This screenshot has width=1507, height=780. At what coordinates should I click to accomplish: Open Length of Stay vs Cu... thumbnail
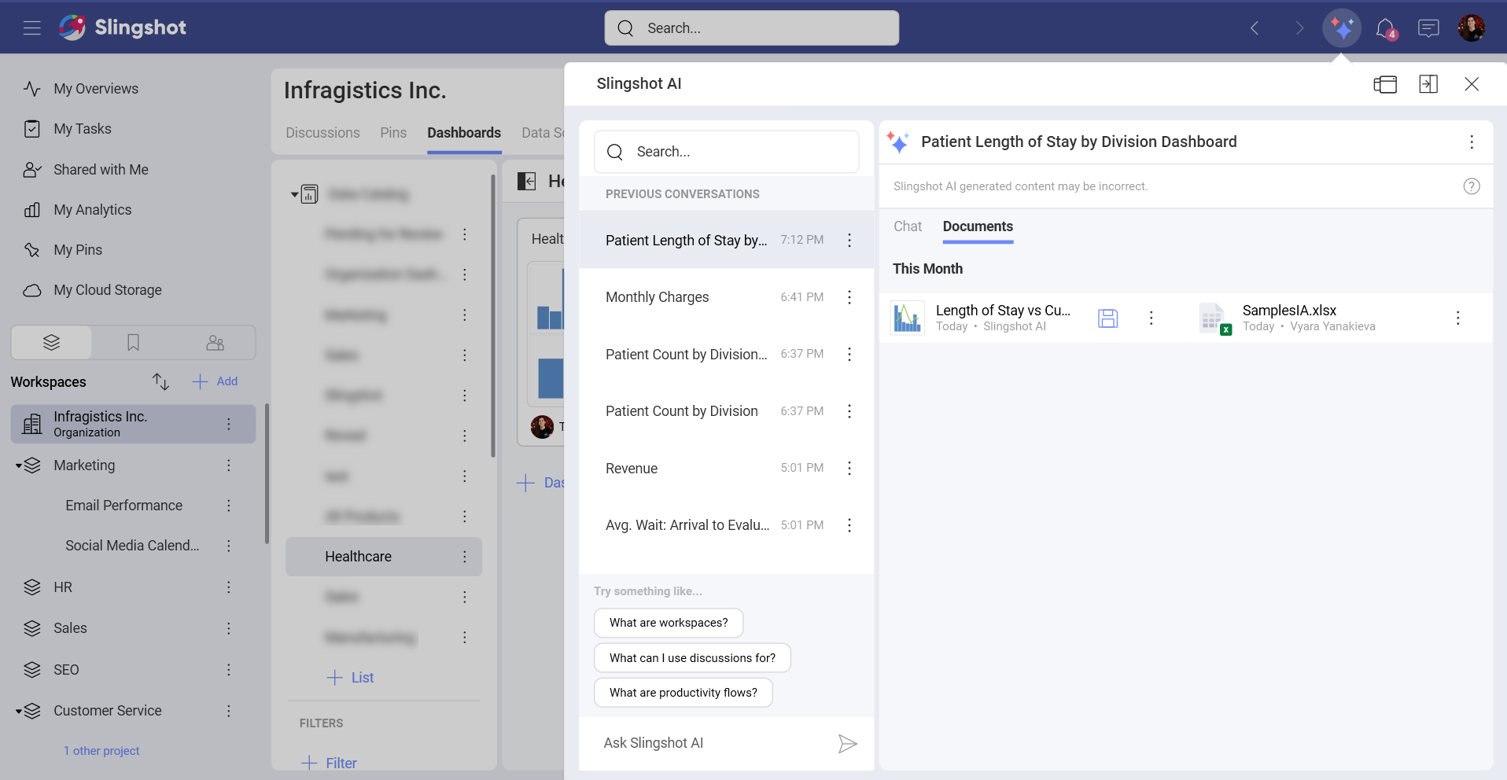point(908,318)
